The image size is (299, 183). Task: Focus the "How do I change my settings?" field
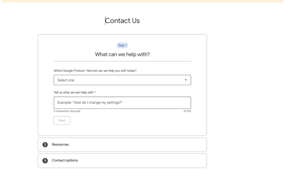tap(122, 102)
